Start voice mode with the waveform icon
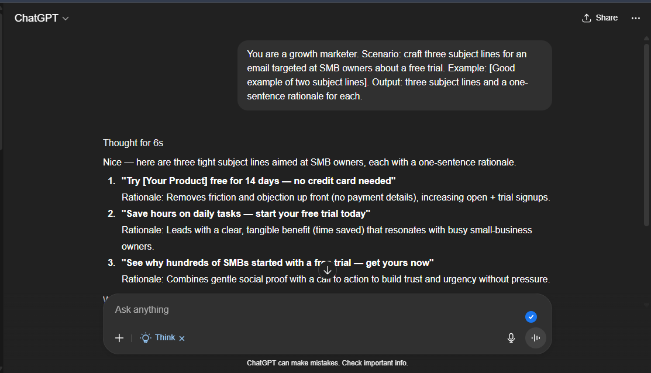This screenshot has width=651, height=373. [x=535, y=338]
